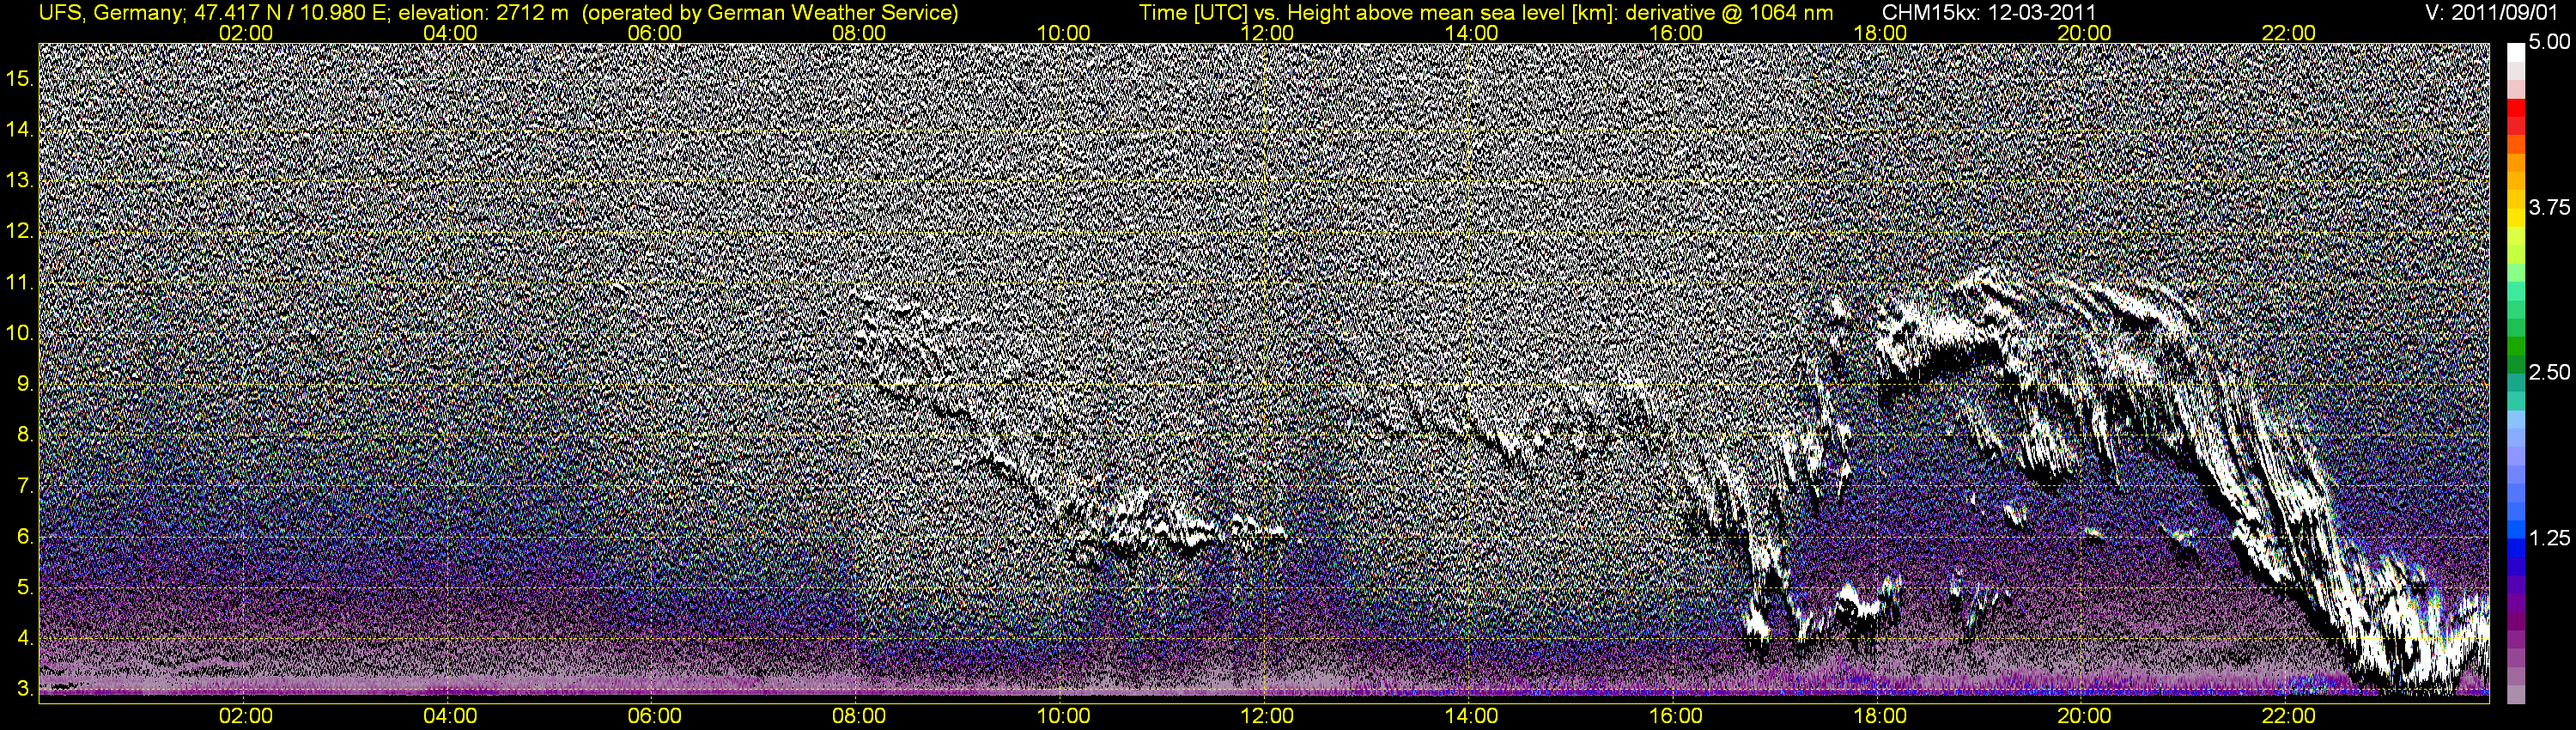Screen dimensions: 2576x730
Task: Click the '10.' height axis label
Action: click(20, 333)
